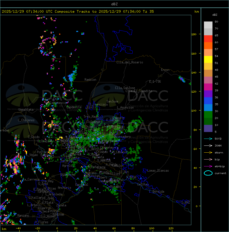
Task: Select the red swatch below 65 dBZ
Action: (x=208, y=39)
